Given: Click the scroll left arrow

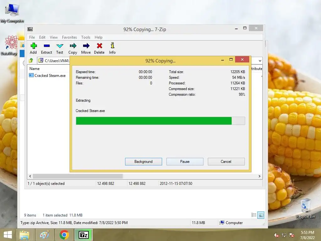Looking at the screenshot, I should 30,176.
